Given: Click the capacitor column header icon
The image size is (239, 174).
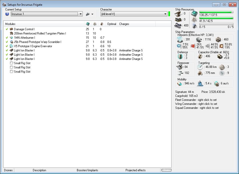Looking at the screenshot, I should (102, 24).
